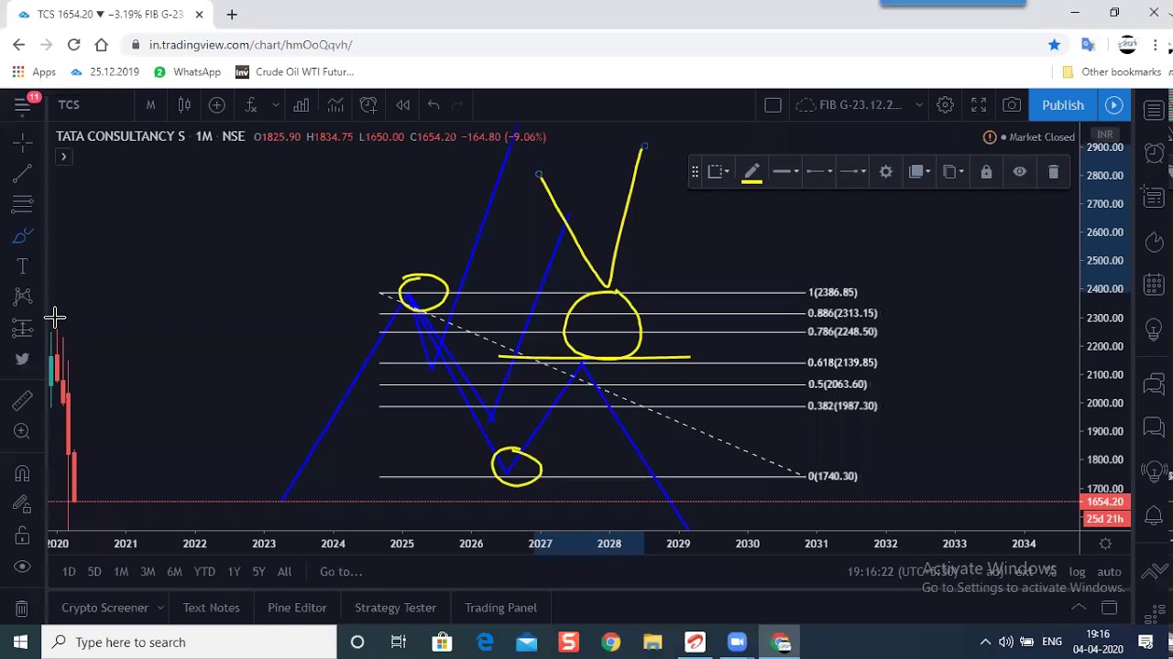The width and height of the screenshot is (1173, 659).
Task: Start bar replay with rewind icon
Action: [x=402, y=105]
